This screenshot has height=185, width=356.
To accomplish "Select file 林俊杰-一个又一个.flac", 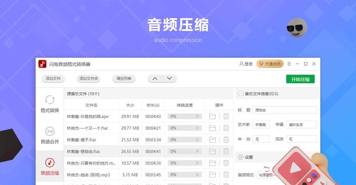I will [x=87, y=128].
